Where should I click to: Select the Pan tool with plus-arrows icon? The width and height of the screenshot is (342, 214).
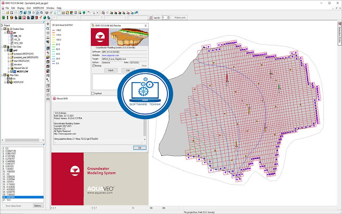(x=48, y=24)
